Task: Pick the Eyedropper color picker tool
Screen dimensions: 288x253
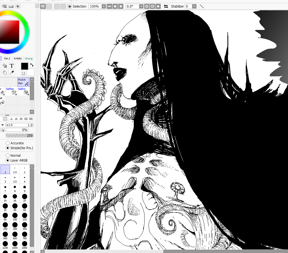Action: point(12,73)
